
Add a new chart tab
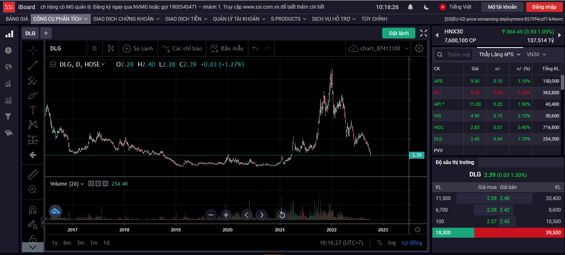click(46, 33)
